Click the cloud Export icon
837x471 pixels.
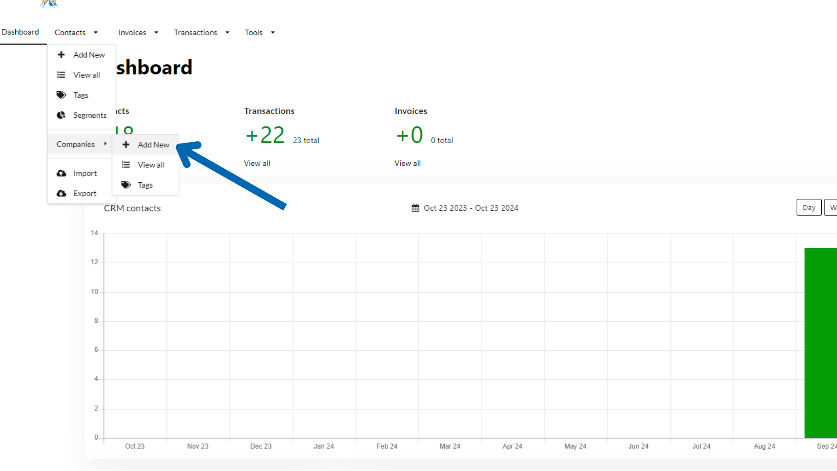coord(61,194)
